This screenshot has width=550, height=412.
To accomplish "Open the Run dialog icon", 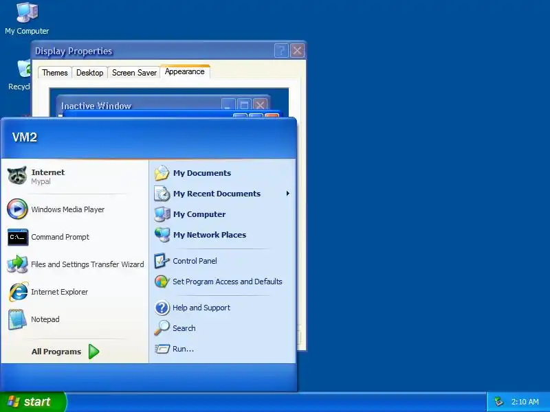I will tap(162, 349).
